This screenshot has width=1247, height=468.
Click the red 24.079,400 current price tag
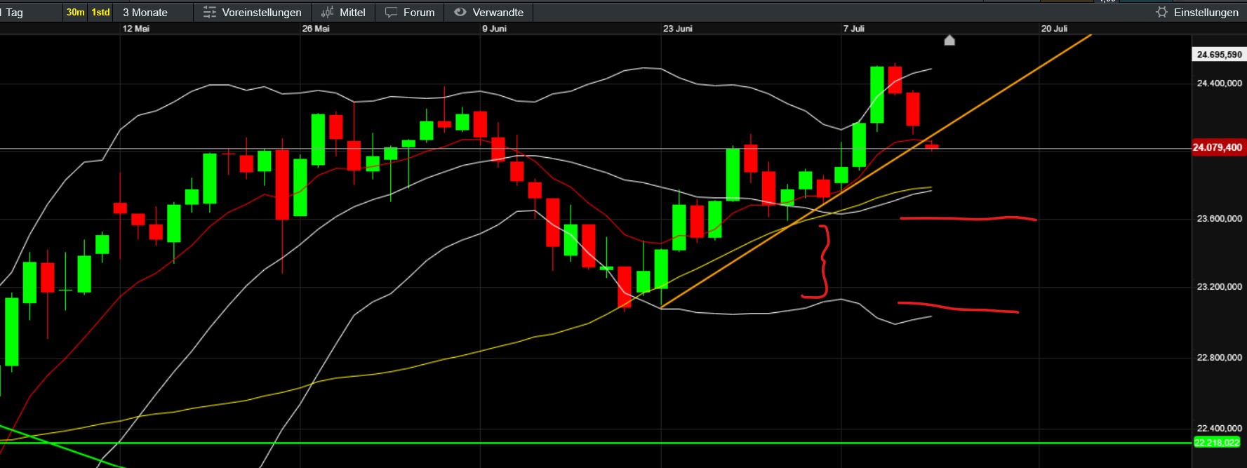coord(1218,147)
